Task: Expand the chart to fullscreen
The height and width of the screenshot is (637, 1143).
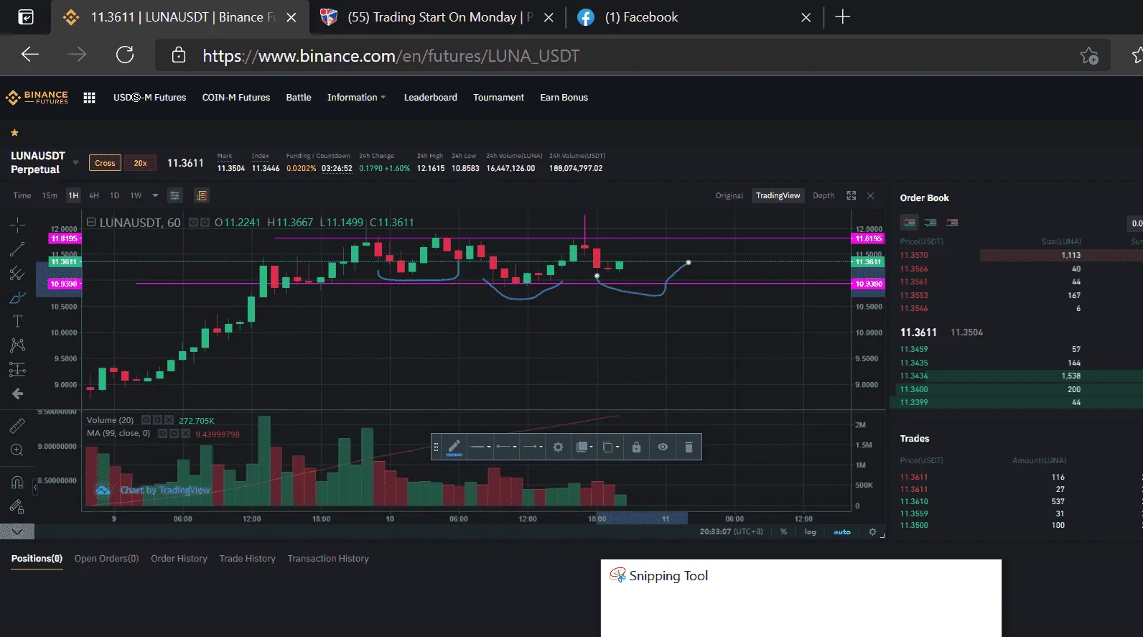Action: (x=852, y=195)
